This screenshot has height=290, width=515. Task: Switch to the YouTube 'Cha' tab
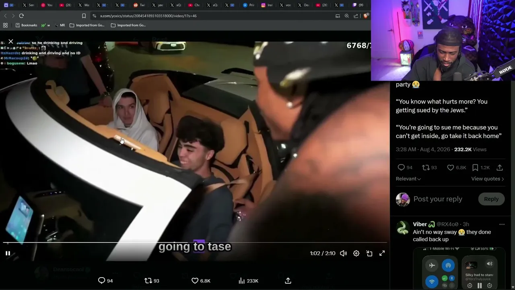[x=195, y=5]
